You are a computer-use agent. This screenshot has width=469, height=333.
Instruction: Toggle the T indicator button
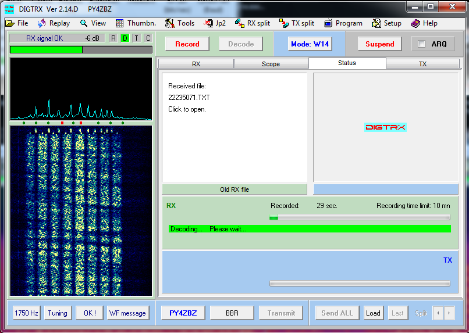click(x=136, y=38)
